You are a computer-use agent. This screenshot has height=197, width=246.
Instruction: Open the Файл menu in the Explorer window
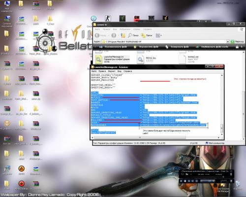pyautogui.click(x=97, y=29)
